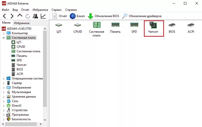Expand the DirectX tree node

pos(4,106)
